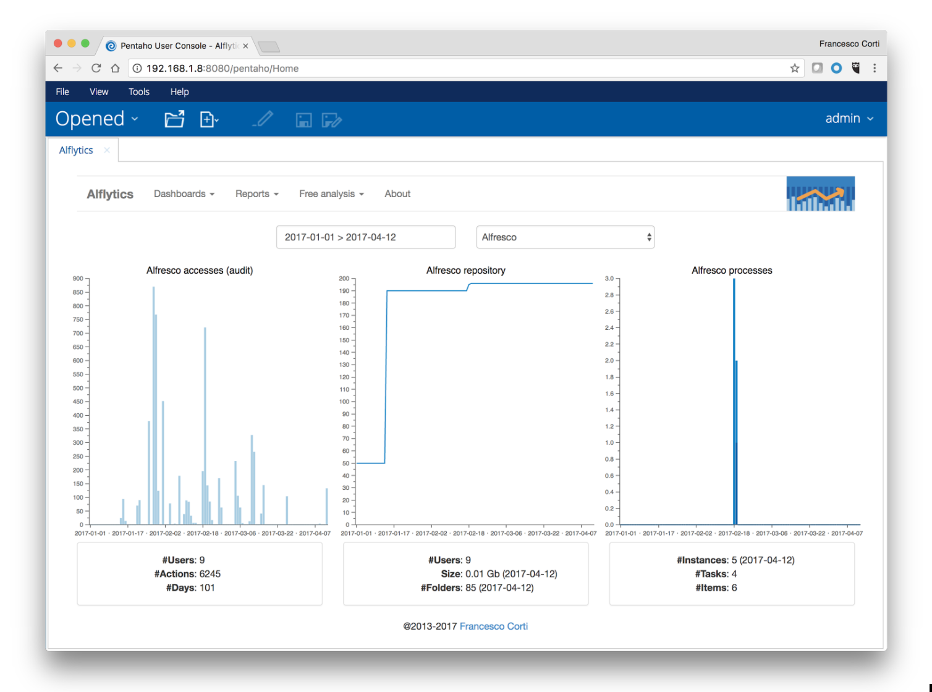The height and width of the screenshot is (692, 932).
Task: Click the Alfresco processes chart title
Action: pyautogui.click(x=732, y=270)
